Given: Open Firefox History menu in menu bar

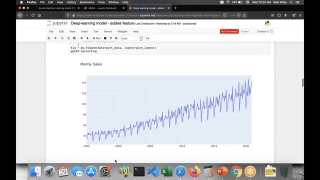Looking at the screenshot, I should tap(71, 2).
